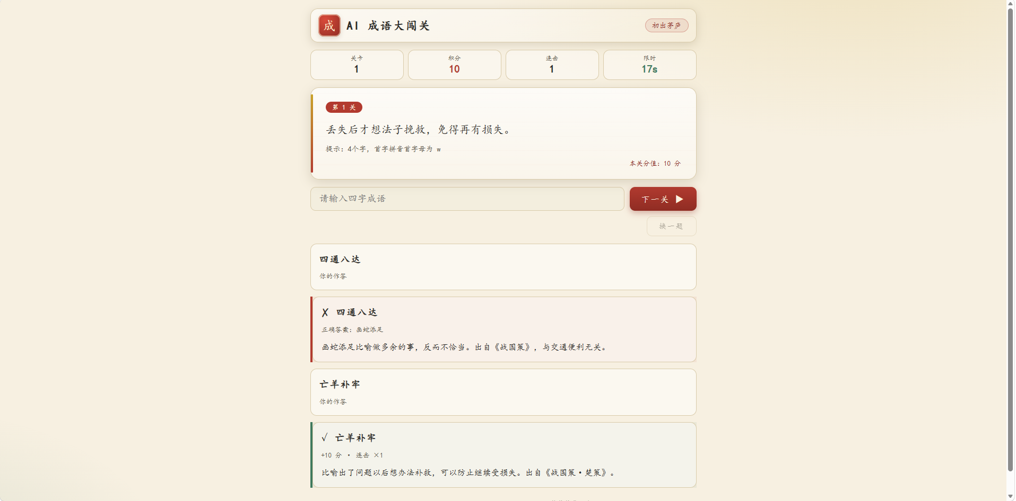1016x501 pixels.
Task: Click the 亡羊补牢 answer card labeled 你的作答
Action: 503,392
